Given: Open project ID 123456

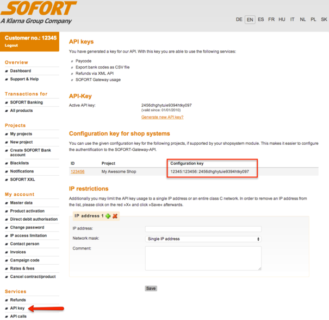Looking at the screenshot, I should coord(77,171).
